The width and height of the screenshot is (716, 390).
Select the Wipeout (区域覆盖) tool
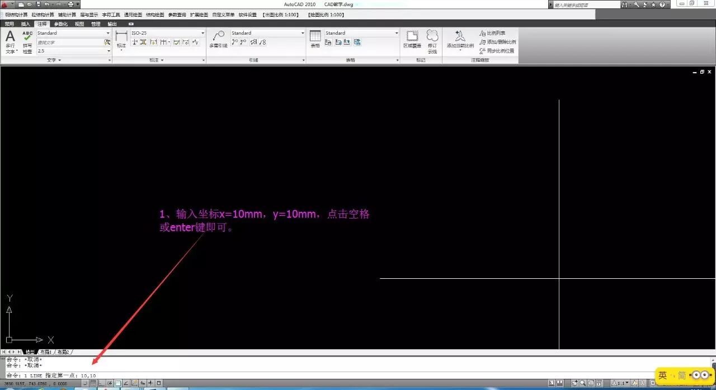[412, 39]
